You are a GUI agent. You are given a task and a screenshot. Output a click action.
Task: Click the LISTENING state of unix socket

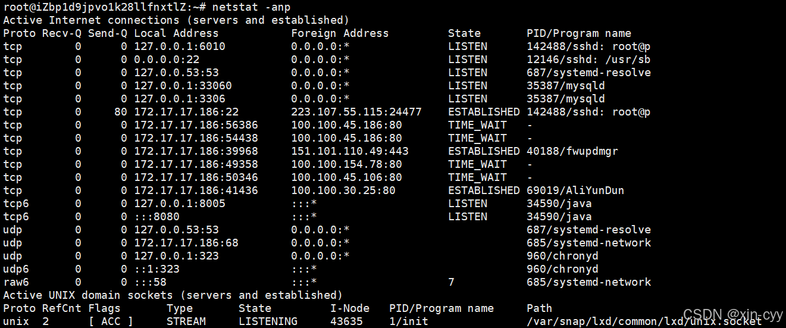coord(268,321)
